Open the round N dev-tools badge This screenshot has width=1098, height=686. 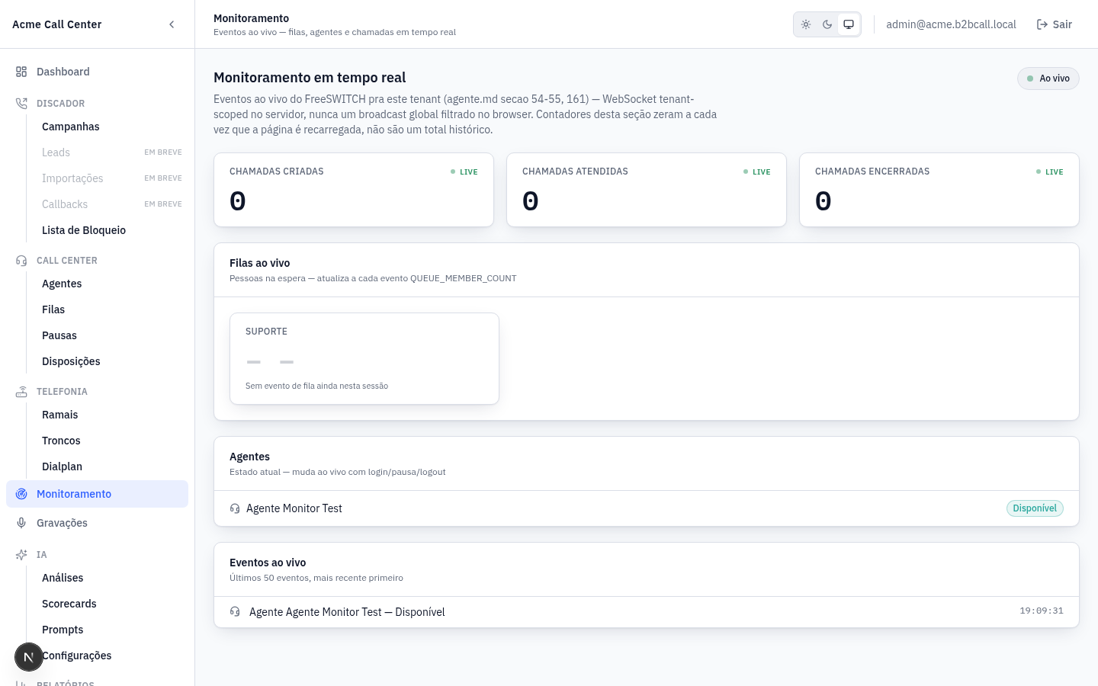29,656
